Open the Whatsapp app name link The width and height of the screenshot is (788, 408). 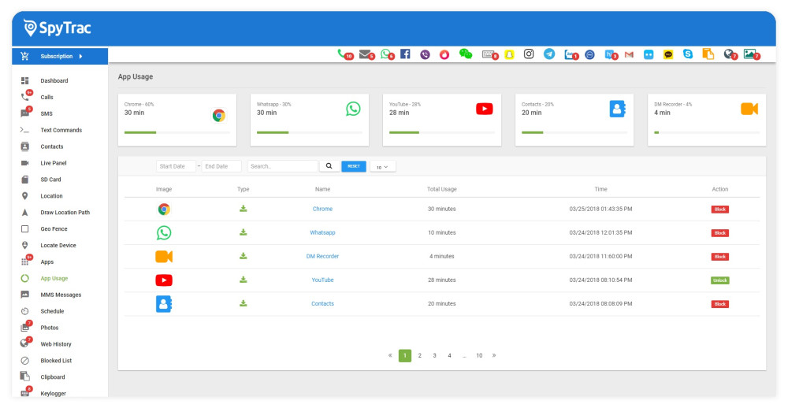click(x=322, y=233)
